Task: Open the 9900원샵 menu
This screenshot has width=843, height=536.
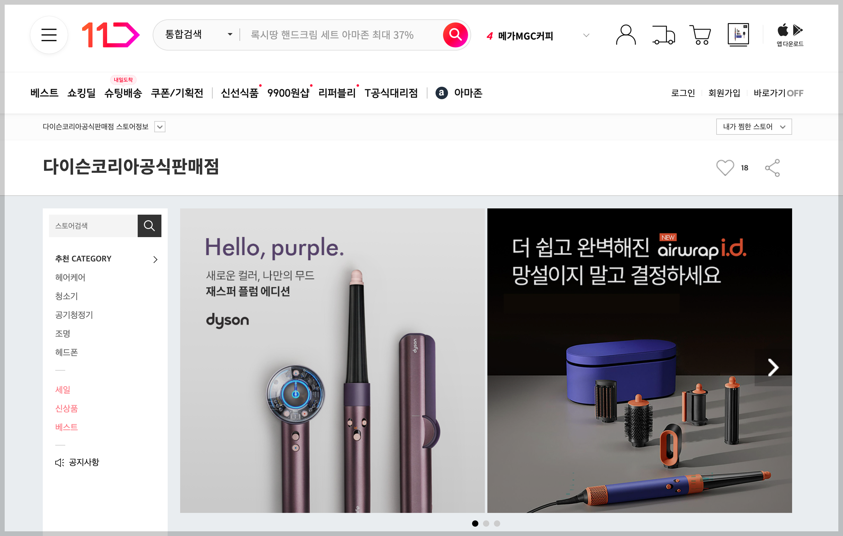Action: tap(288, 93)
